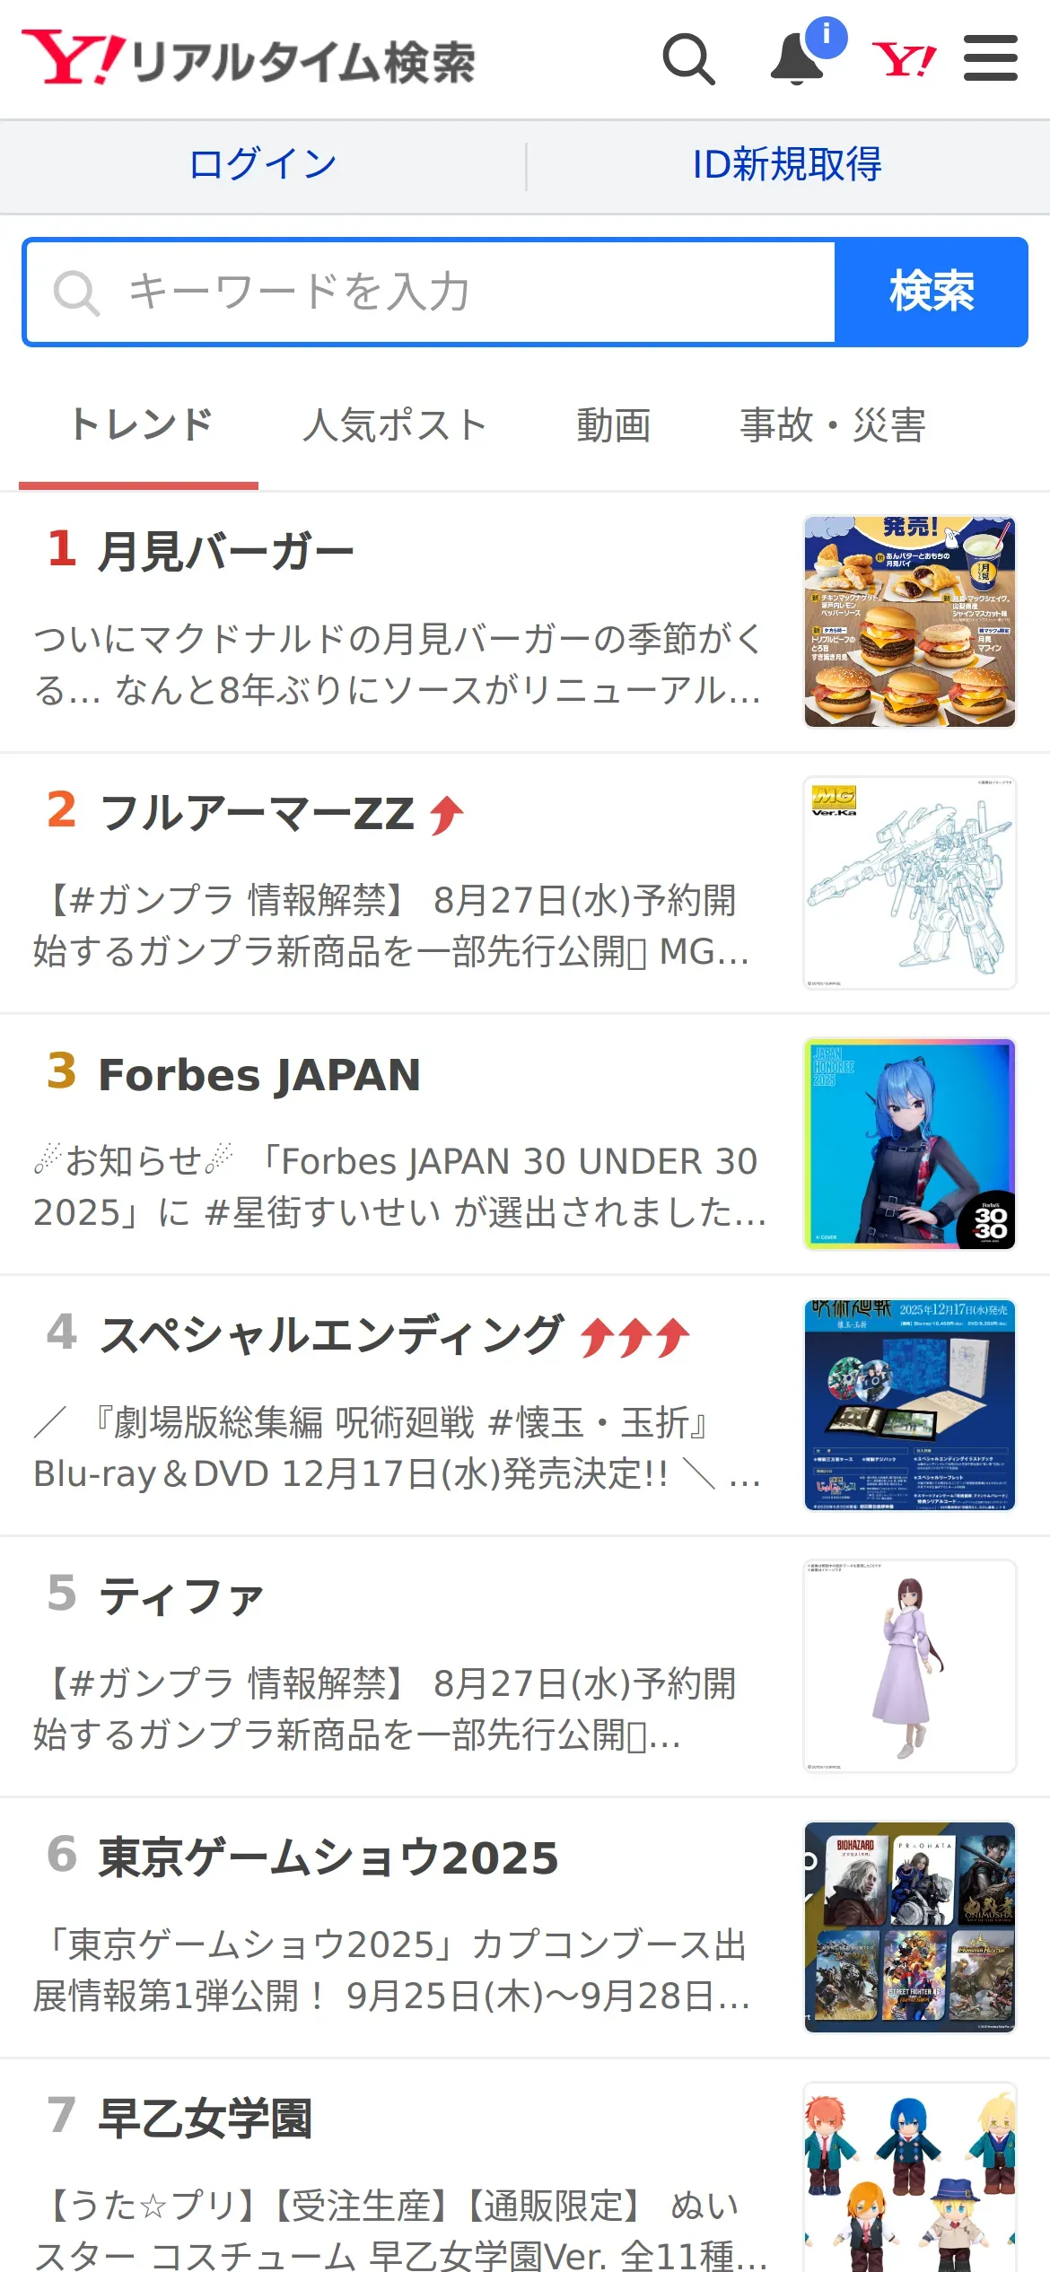Focus the キーワードを入力 search field
This screenshot has width=1050, height=2272.
pyautogui.click(x=430, y=292)
